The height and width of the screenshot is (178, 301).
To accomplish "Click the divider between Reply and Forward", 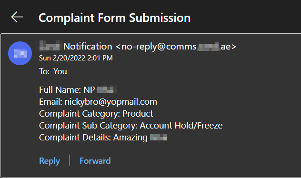I will [70, 160].
